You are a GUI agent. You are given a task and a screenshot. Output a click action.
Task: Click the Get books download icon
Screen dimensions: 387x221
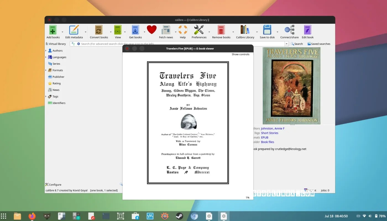(x=135, y=30)
